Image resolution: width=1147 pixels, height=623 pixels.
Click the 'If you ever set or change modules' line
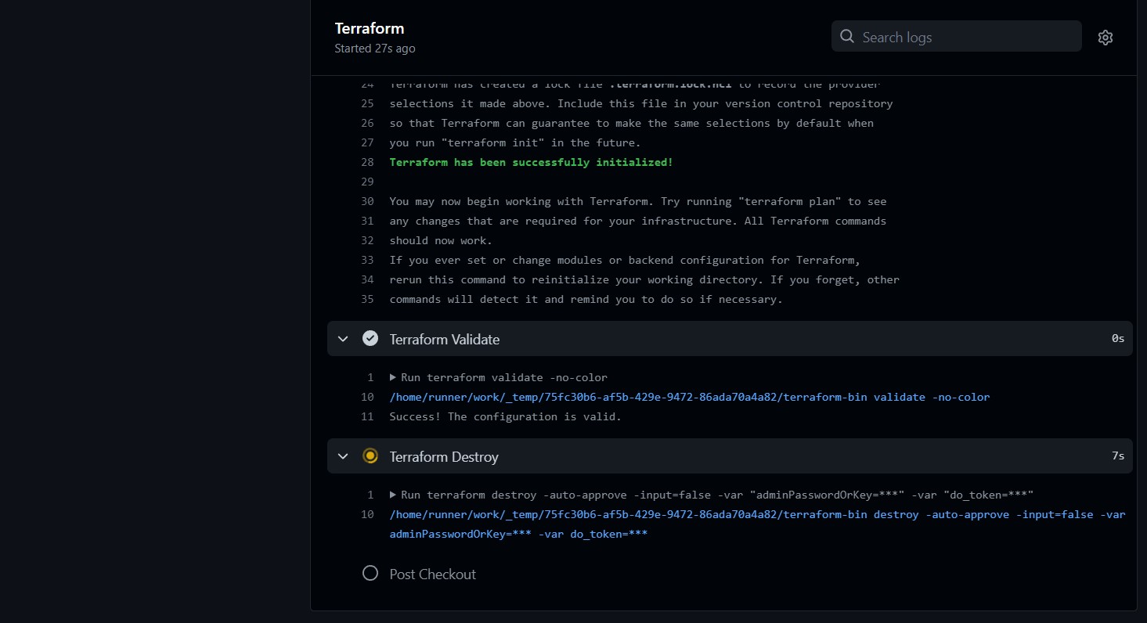(625, 260)
